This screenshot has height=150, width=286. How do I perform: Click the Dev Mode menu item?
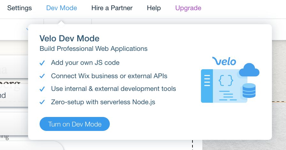62,8
